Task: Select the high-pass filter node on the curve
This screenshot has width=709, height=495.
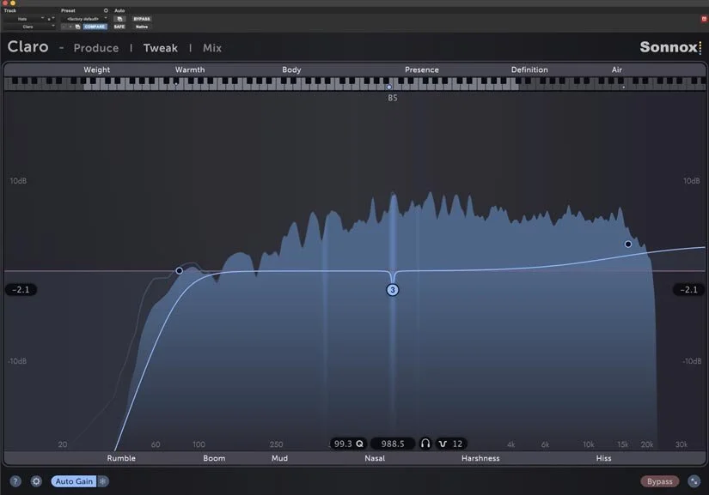Action: click(180, 270)
